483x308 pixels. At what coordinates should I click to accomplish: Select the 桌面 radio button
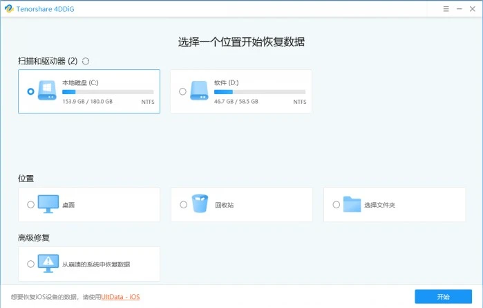pos(30,205)
